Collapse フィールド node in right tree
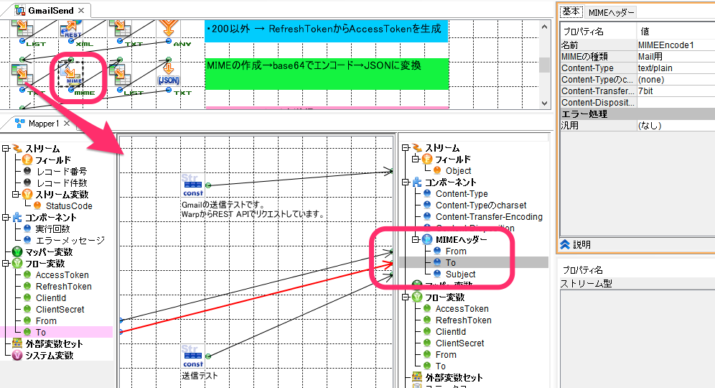The height and width of the screenshot is (388, 715). [x=416, y=160]
